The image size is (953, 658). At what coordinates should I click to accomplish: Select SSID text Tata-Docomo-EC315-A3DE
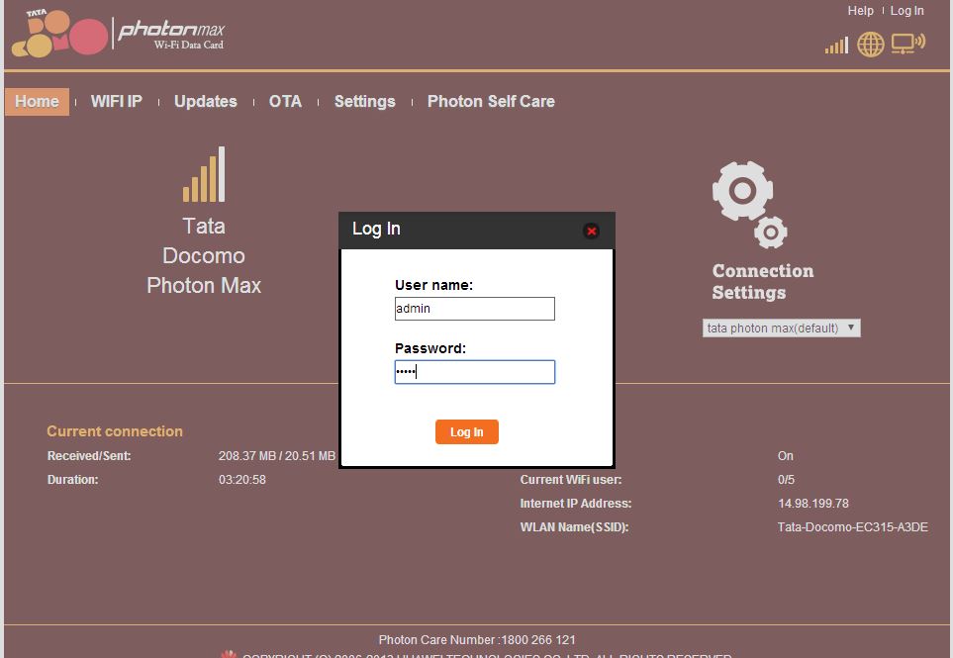click(853, 527)
